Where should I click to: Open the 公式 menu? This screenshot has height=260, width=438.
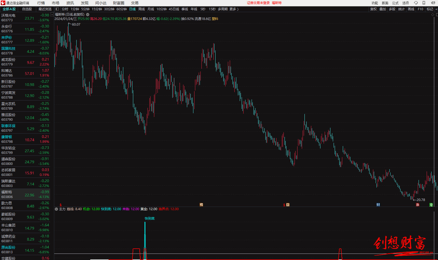395,3
